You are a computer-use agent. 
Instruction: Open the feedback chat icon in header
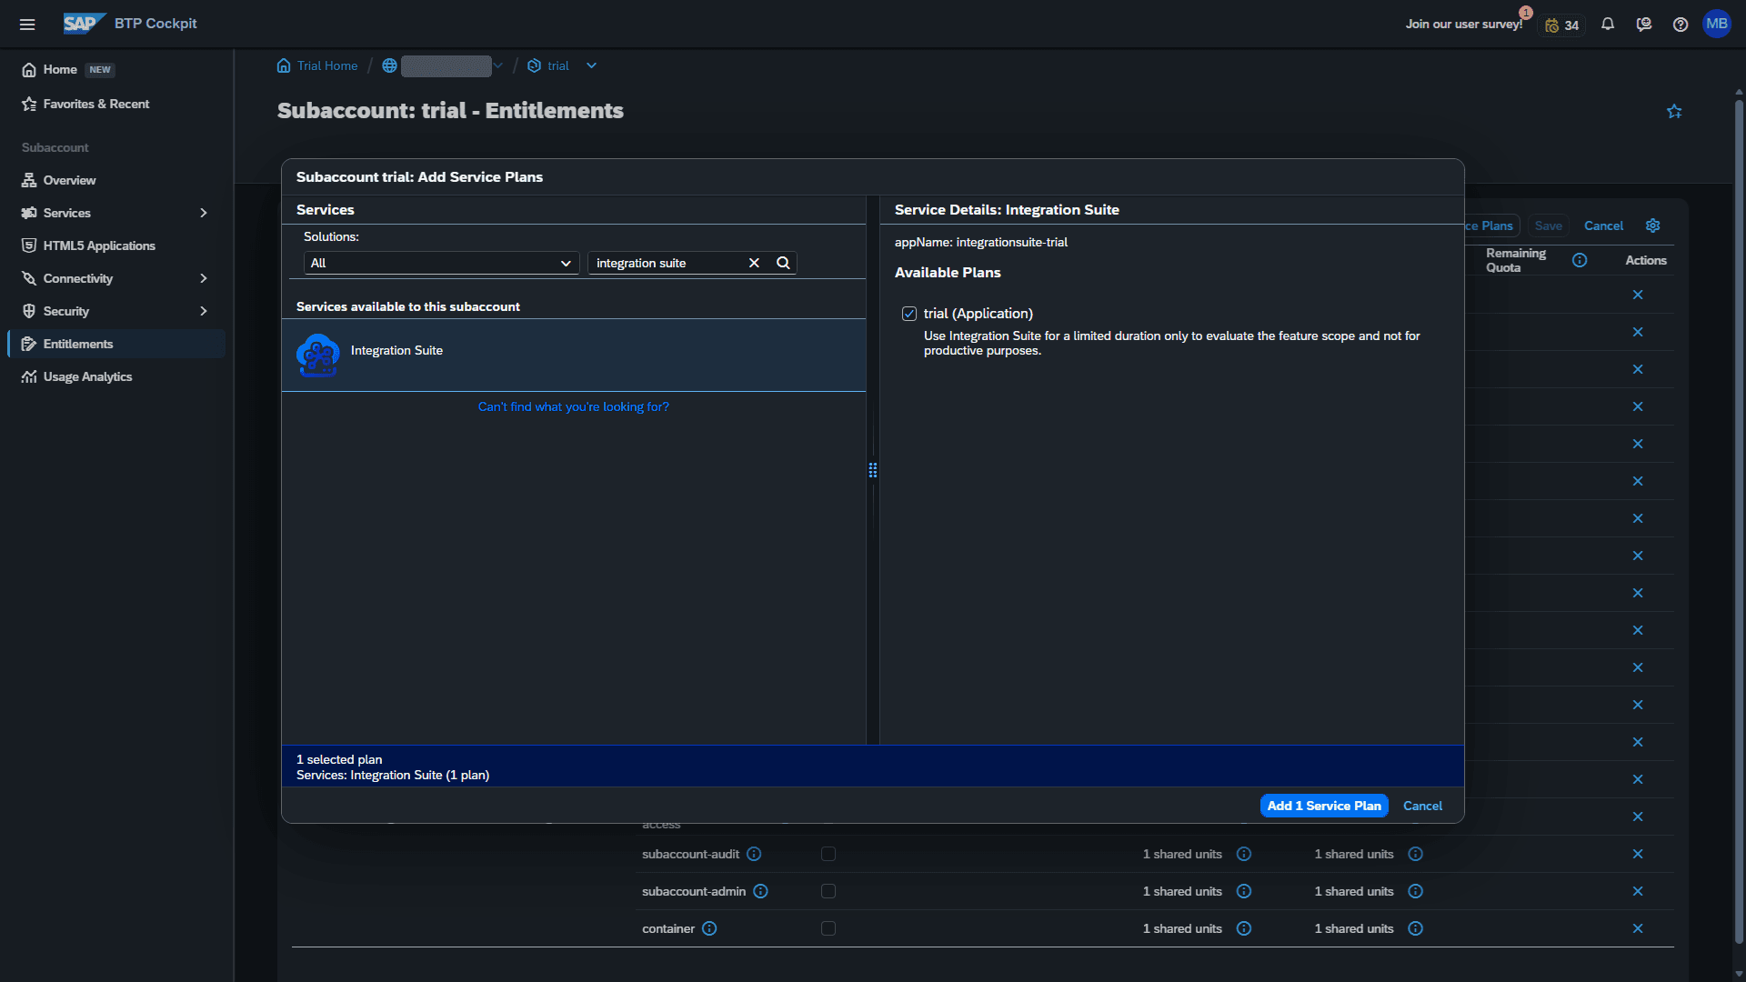[x=1644, y=25]
